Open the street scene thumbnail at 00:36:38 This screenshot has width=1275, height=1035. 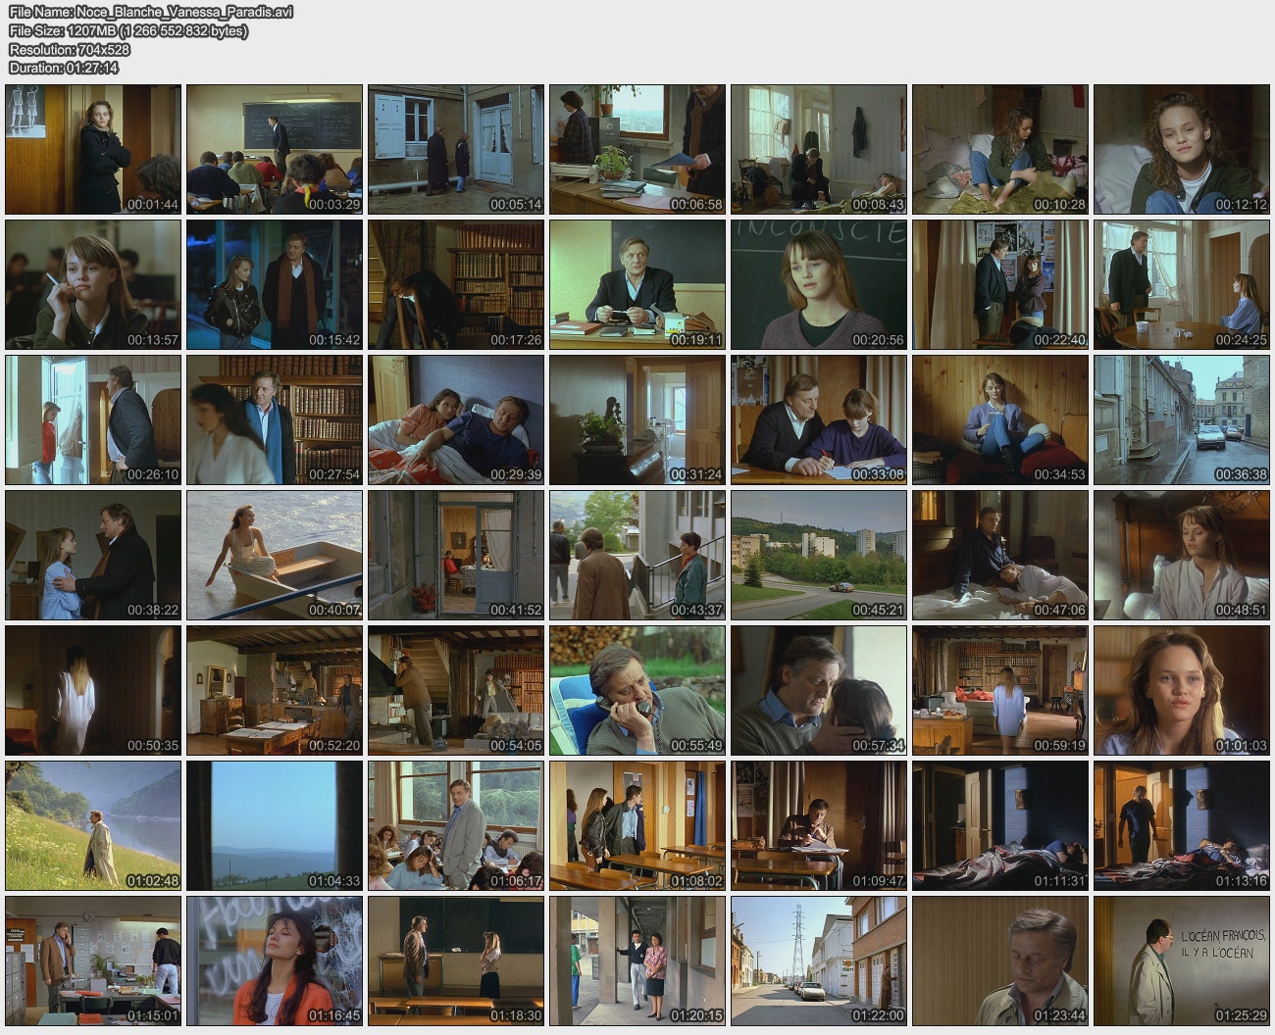(1182, 419)
